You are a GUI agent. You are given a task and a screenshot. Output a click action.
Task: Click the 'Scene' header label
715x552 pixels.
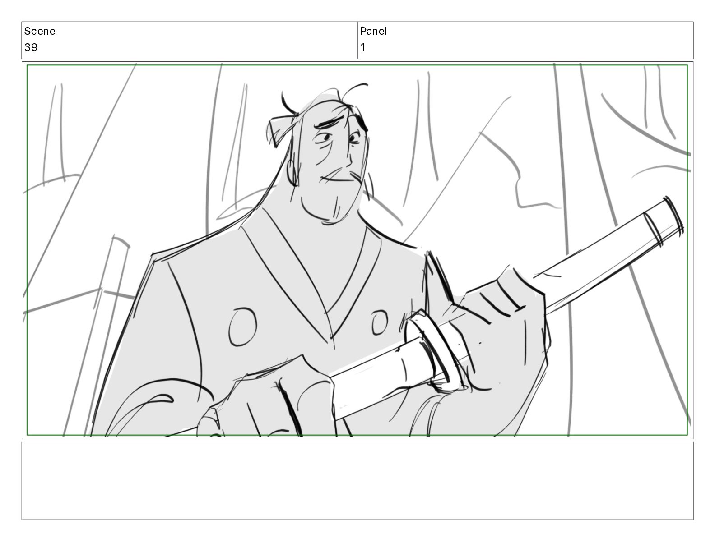[40, 31]
